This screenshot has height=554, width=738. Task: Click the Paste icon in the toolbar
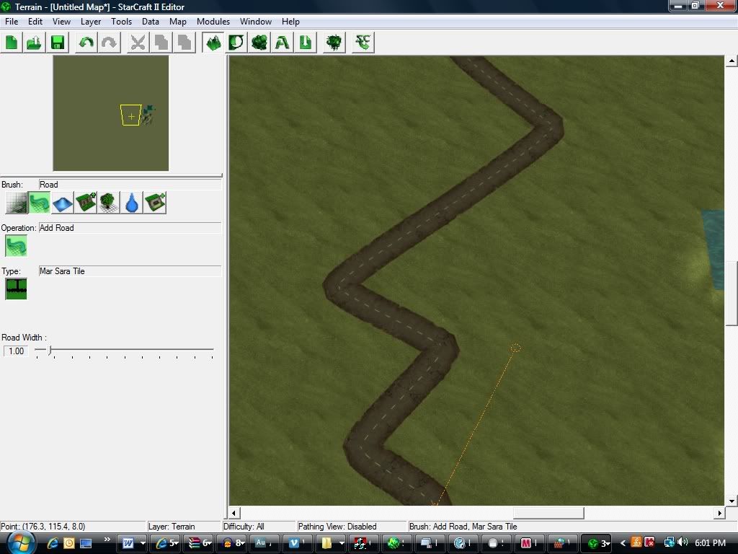(184, 43)
